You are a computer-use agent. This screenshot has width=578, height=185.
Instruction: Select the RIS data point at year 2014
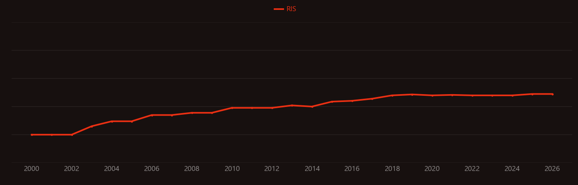312,107
